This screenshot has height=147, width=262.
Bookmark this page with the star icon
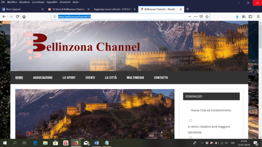click(x=207, y=17)
